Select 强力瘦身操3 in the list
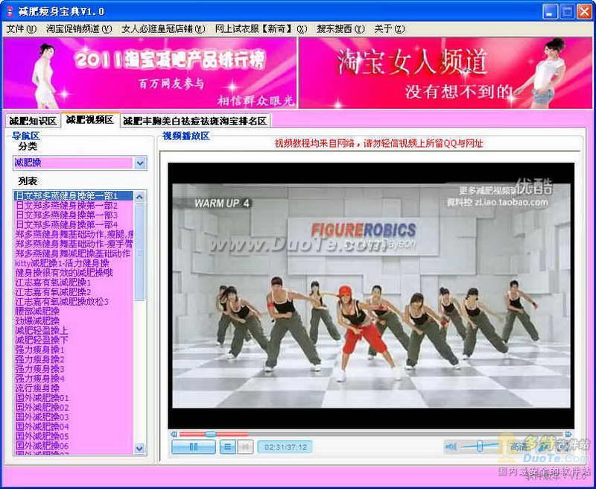596x489 pixels. [73, 369]
